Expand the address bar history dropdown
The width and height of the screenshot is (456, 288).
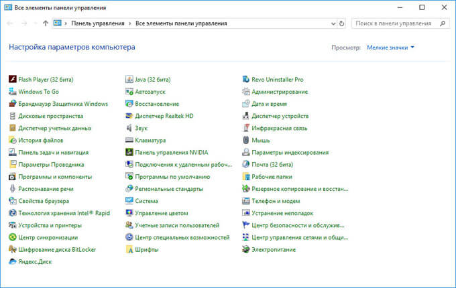click(x=333, y=23)
